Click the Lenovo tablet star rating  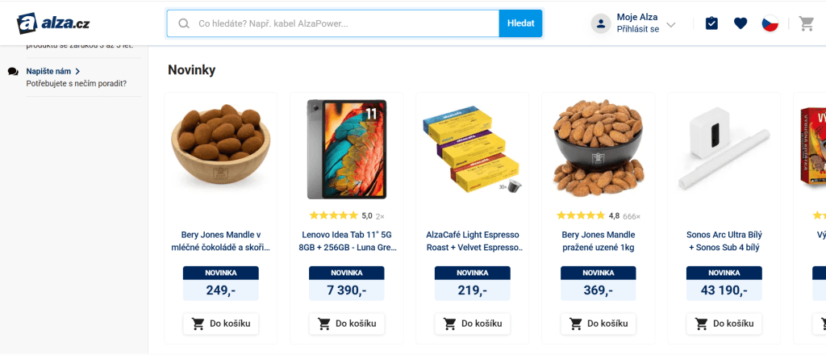coord(333,215)
